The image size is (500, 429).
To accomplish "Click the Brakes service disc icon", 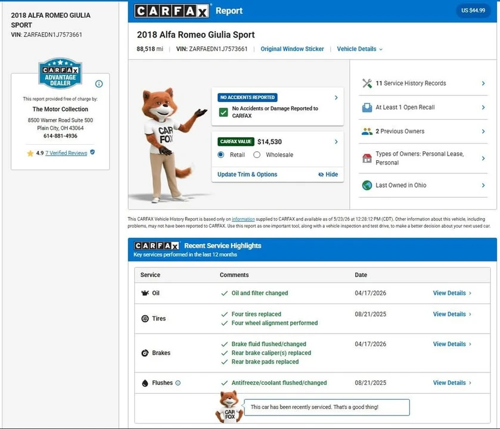I will point(145,353).
